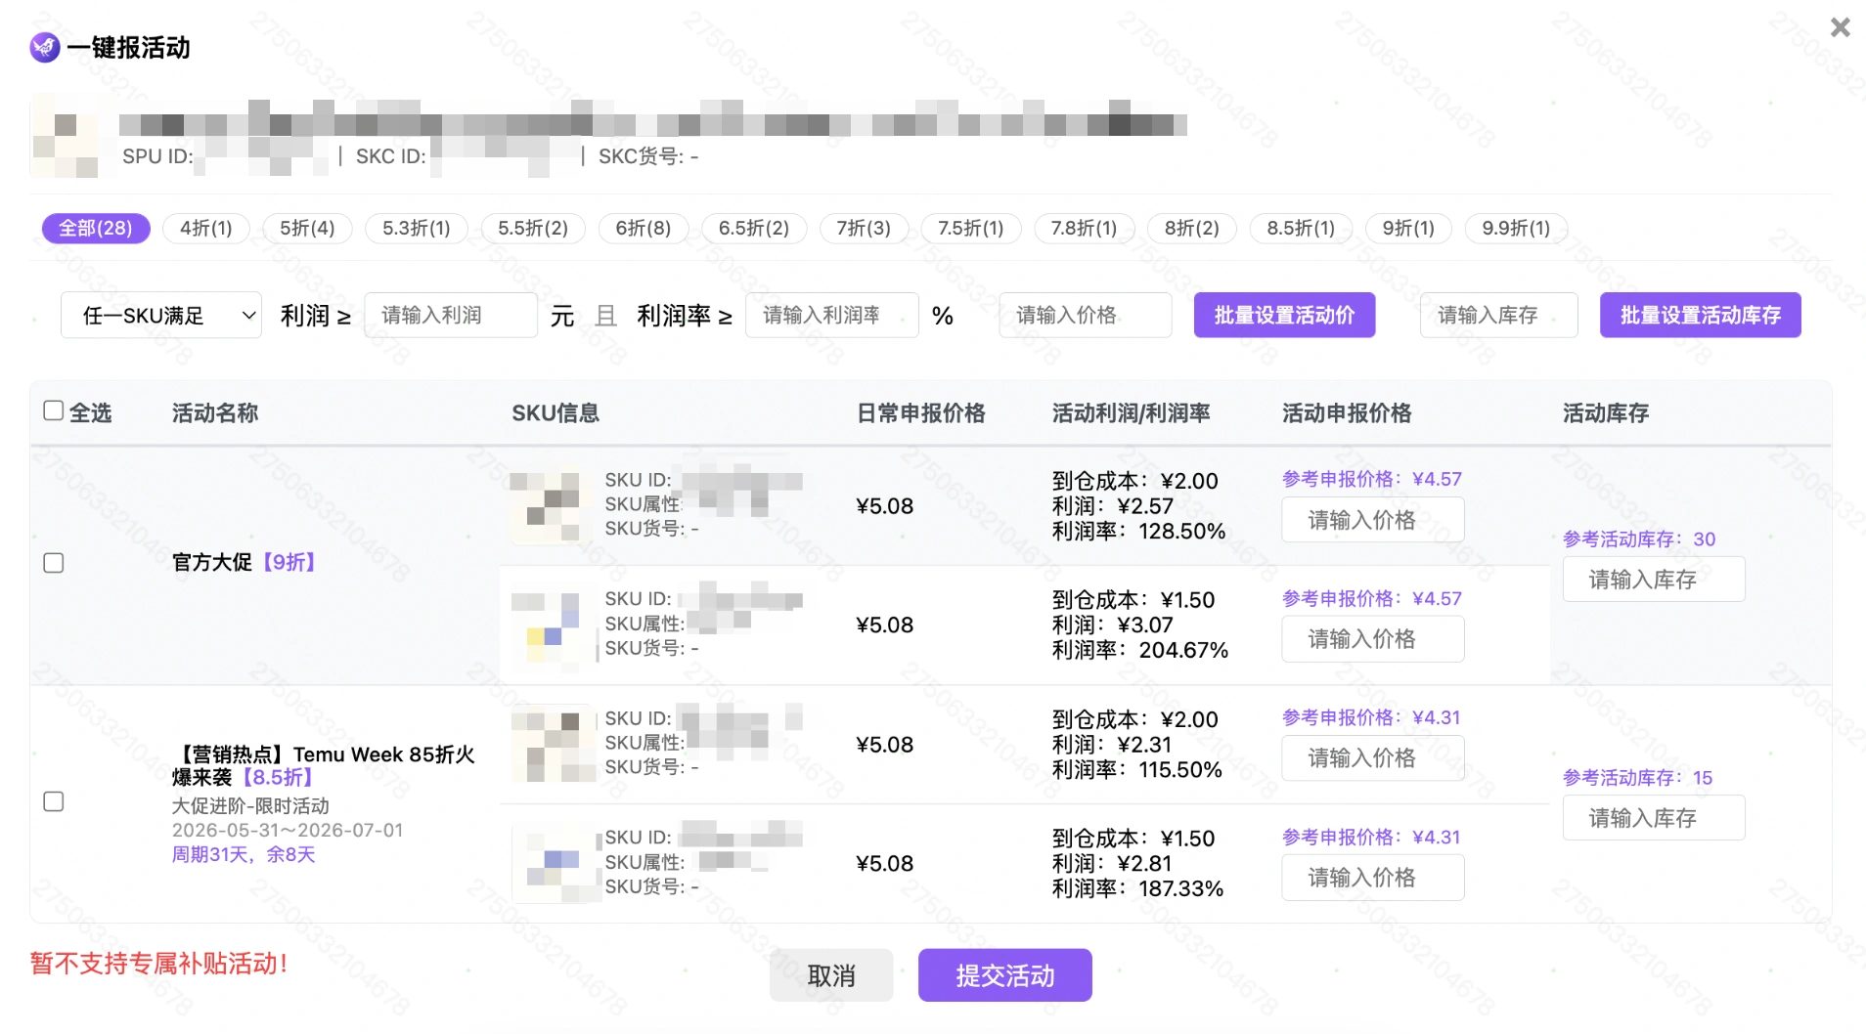Click 批量设置活动库存 button
The width and height of the screenshot is (1866, 1034).
point(1701,316)
